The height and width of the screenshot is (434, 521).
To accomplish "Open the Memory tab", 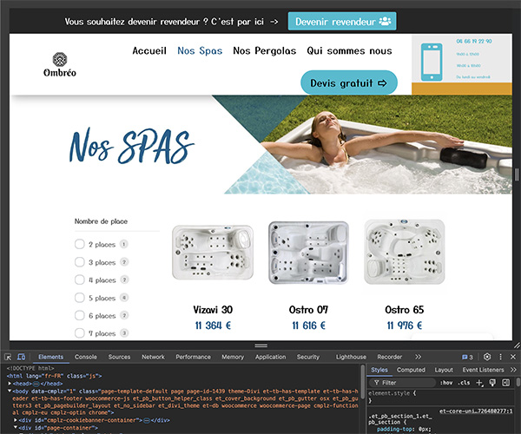I will (233, 357).
